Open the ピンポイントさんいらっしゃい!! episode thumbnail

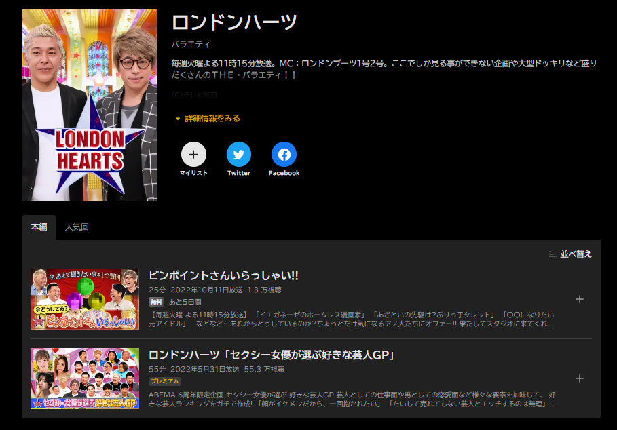click(x=85, y=299)
